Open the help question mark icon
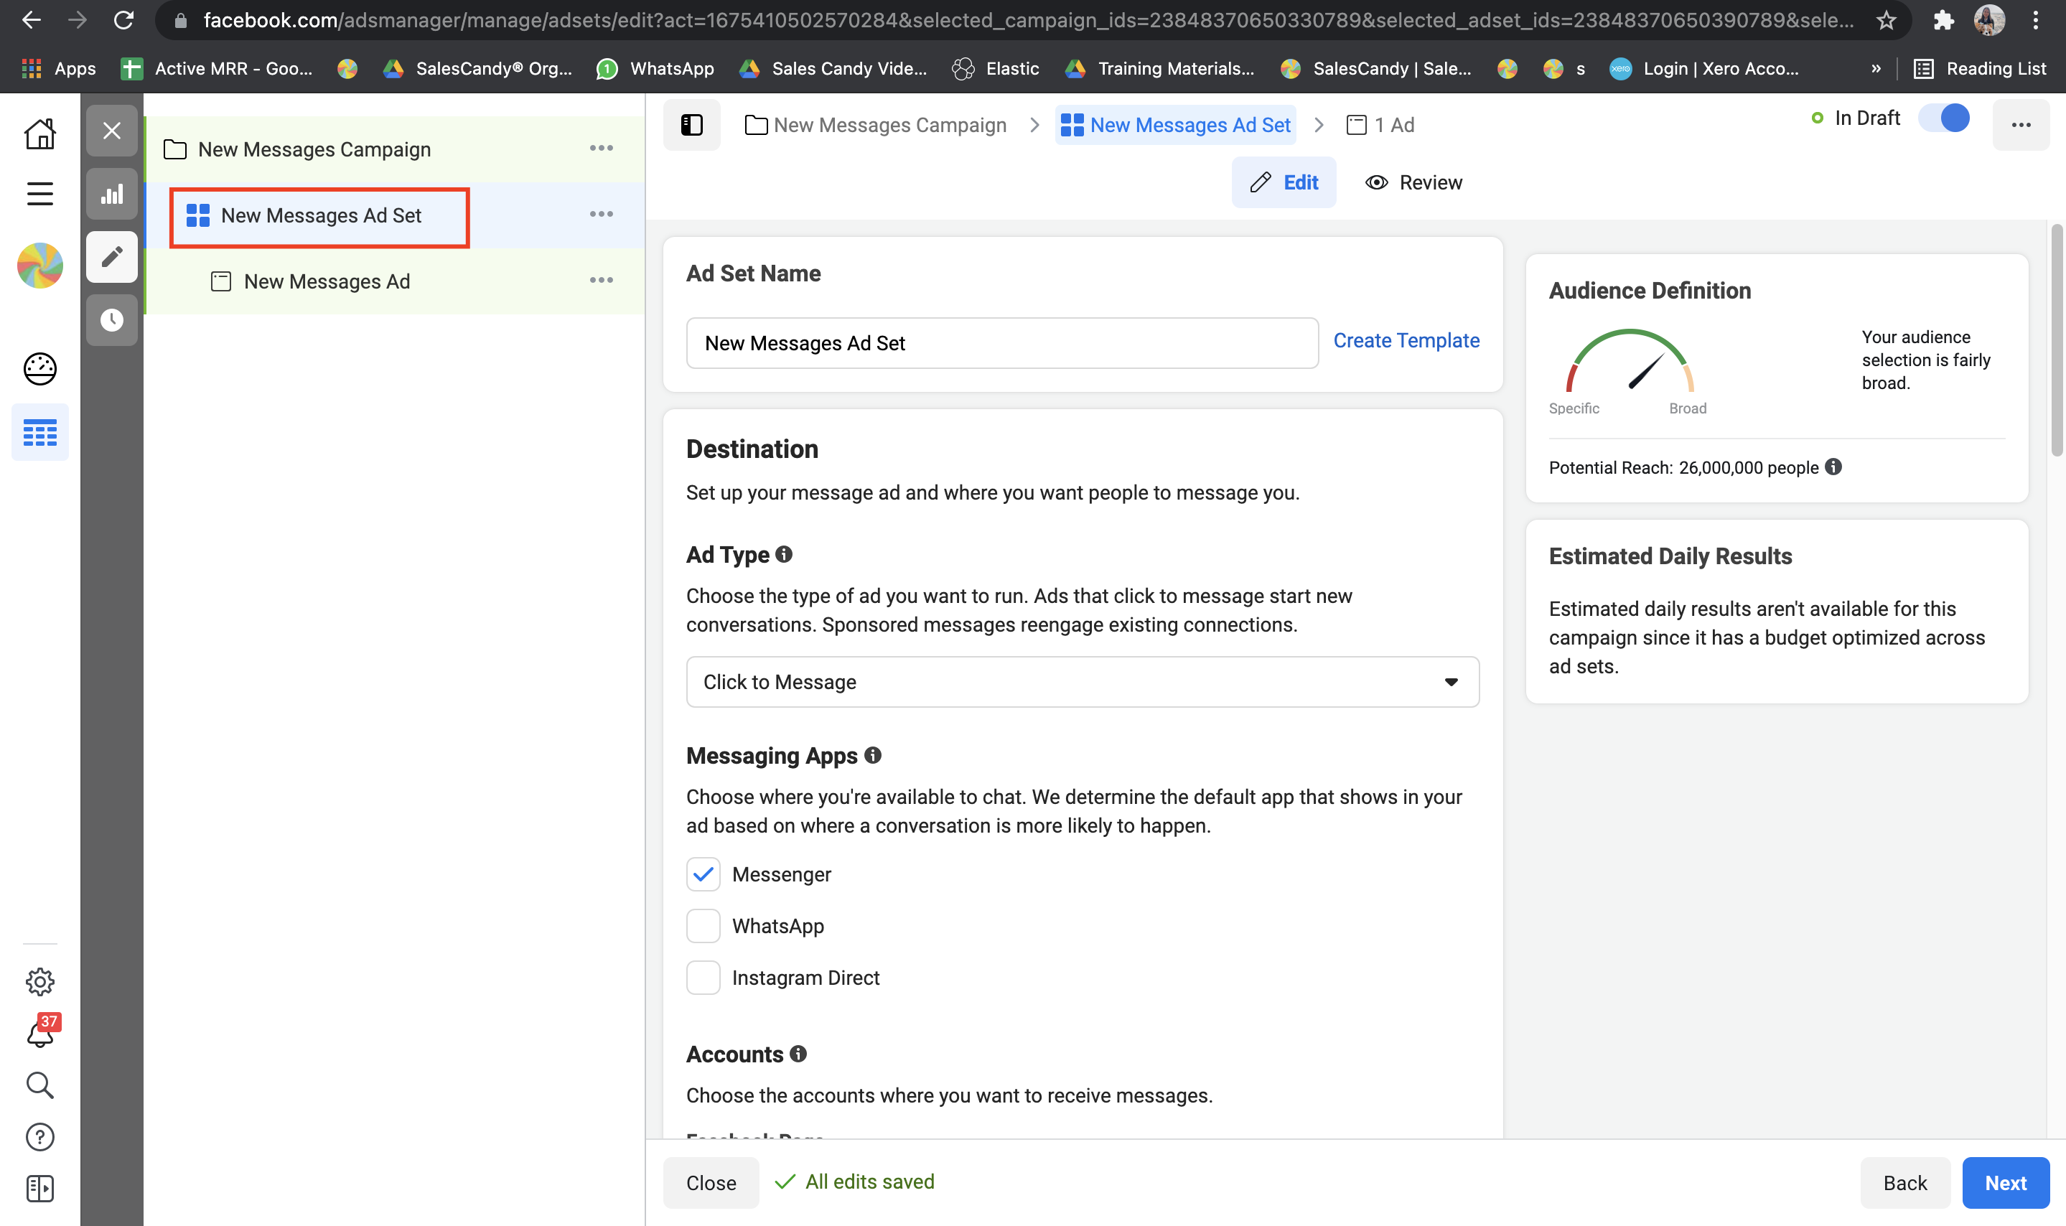2066x1226 pixels. [39, 1137]
